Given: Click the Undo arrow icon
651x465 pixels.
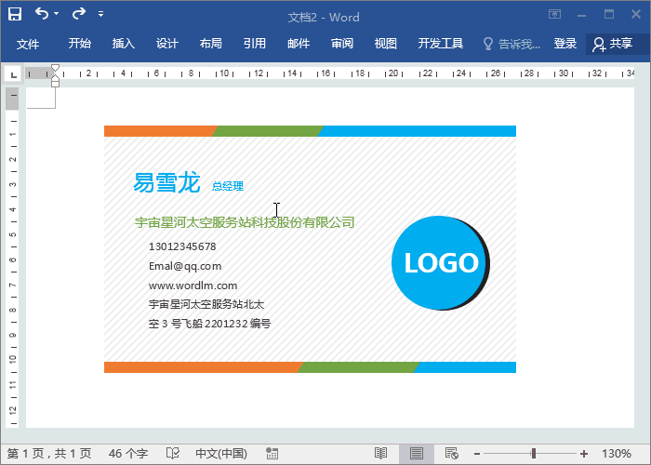Looking at the screenshot, I should tap(42, 14).
